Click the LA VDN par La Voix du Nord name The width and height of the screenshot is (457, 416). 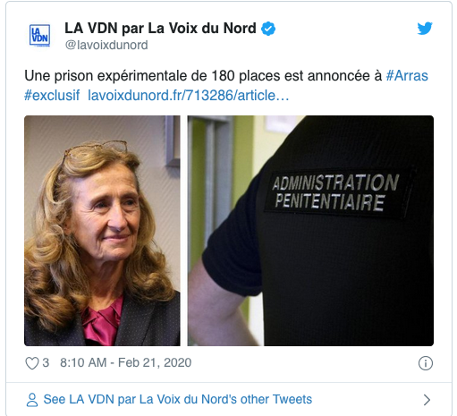[160, 29]
